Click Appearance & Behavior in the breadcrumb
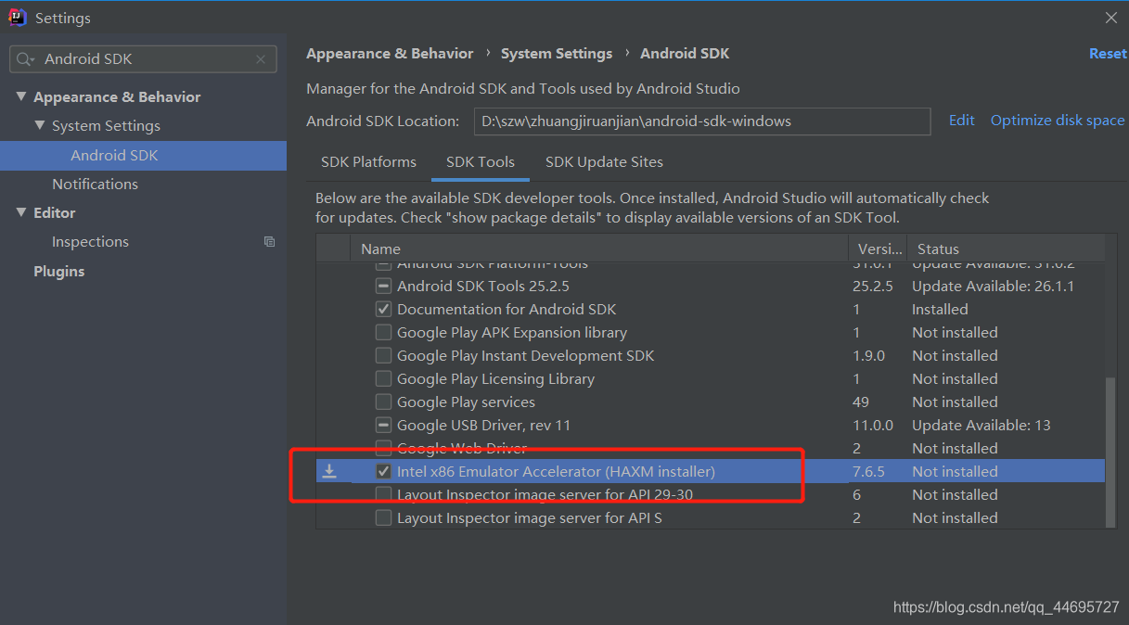The width and height of the screenshot is (1129, 625). pyautogui.click(x=390, y=54)
